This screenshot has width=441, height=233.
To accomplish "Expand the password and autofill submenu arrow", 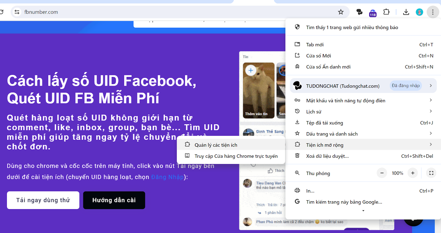I will 431,100.
